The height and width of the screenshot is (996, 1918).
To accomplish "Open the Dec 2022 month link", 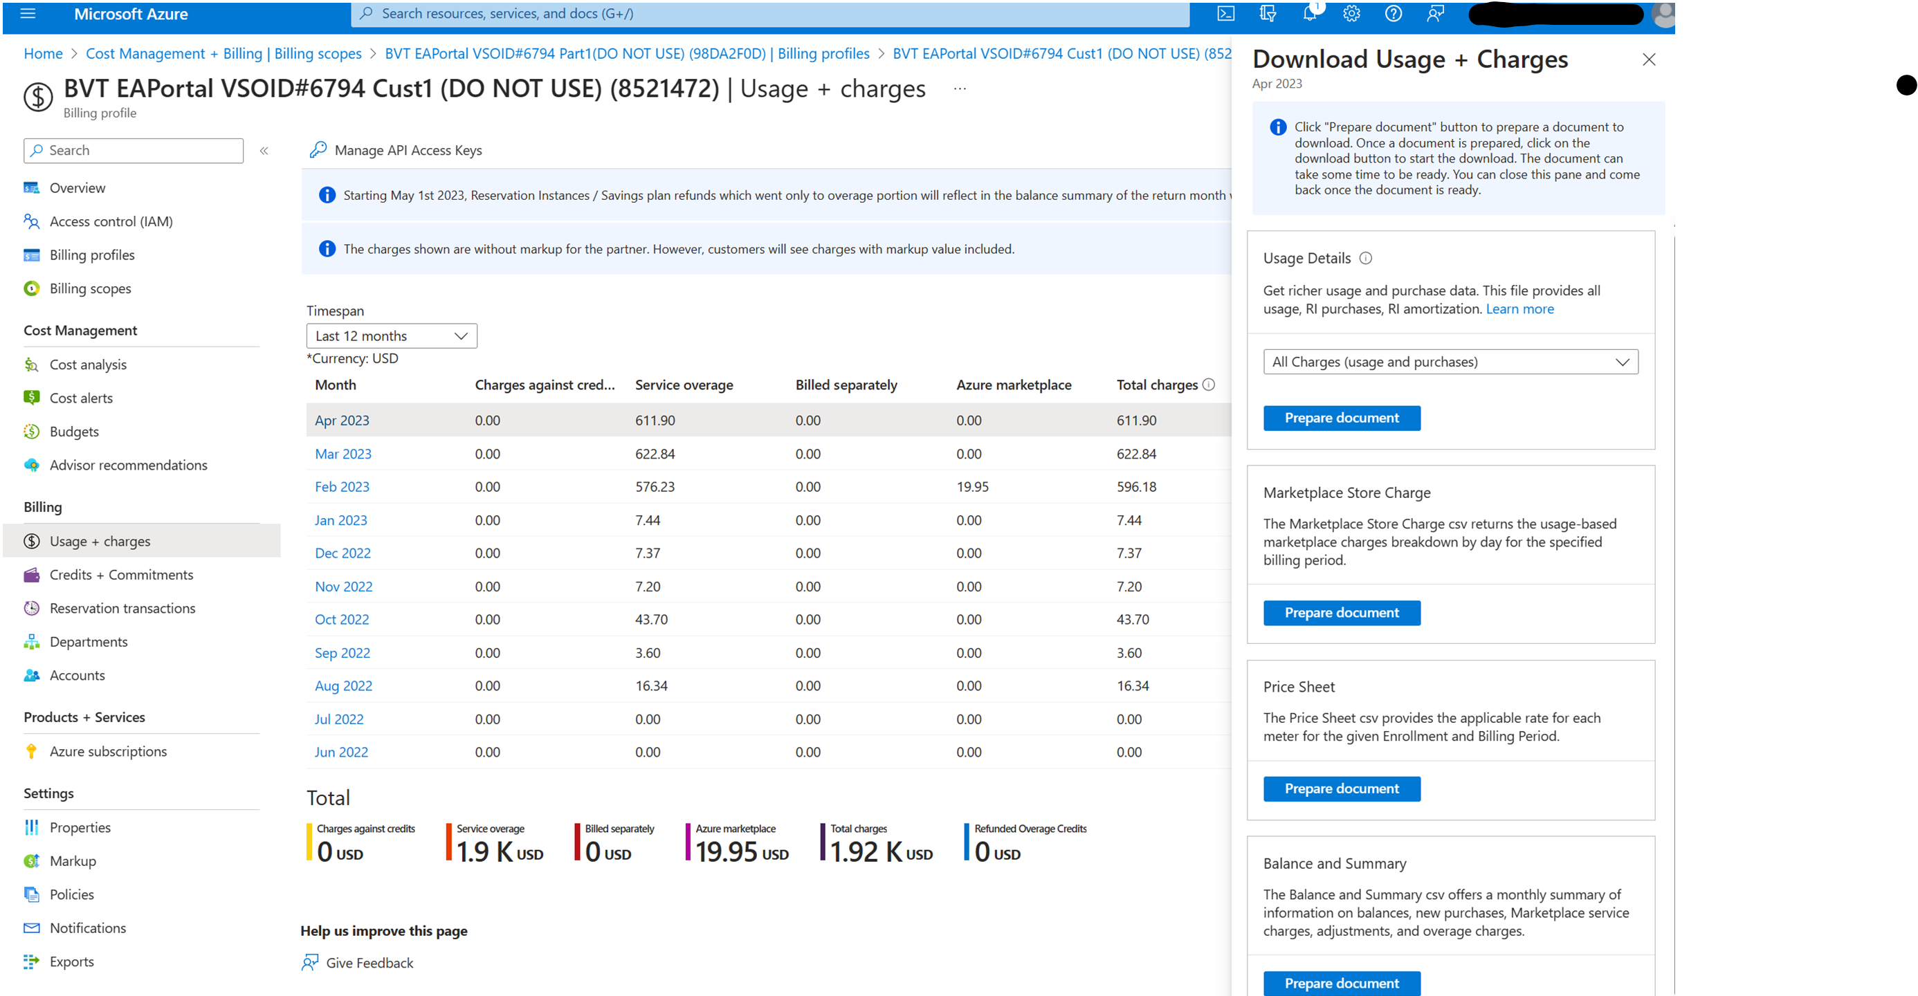I will (x=342, y=553).
